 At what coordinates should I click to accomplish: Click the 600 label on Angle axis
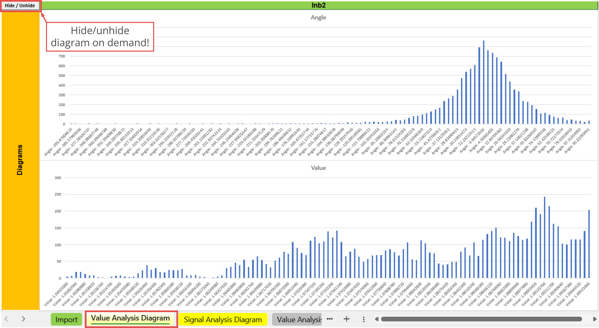click(x=62, y=66)
